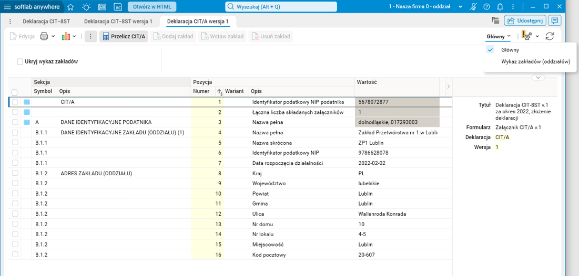Viewport: 579px width, 276px height.
Task: Open the help question mark icon
Action: 486,7
